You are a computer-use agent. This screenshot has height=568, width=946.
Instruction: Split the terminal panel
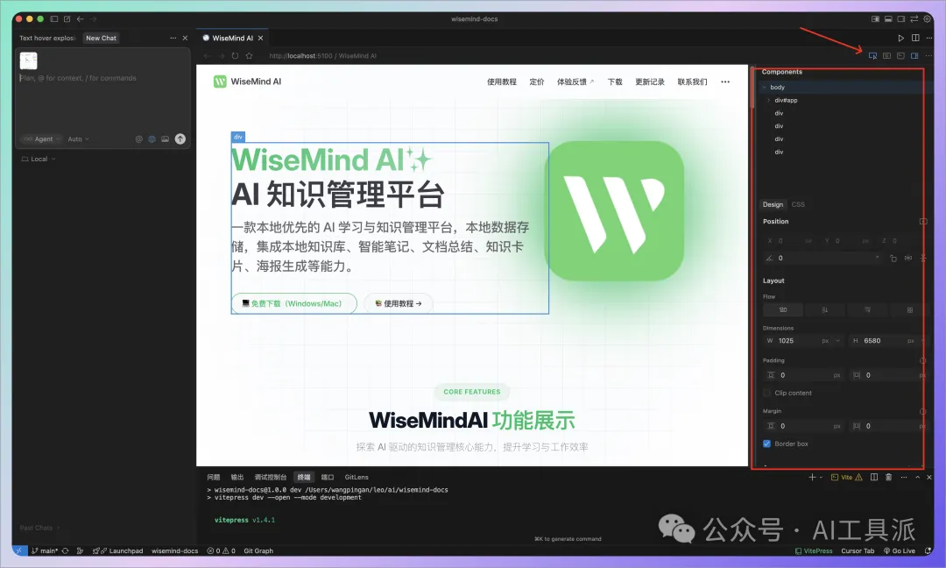point(874,477)
